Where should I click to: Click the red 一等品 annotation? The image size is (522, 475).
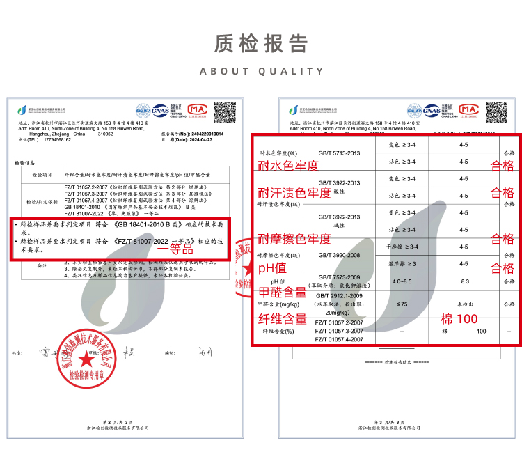coord(175,249)
